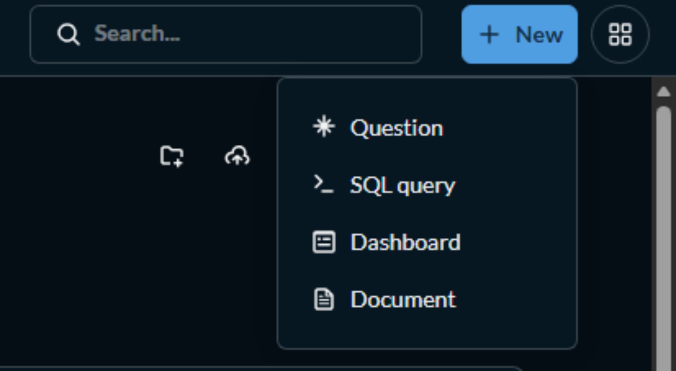Click the SQL query terminal icon
Screen dimensions: 676x371
[x=323, y=185]
